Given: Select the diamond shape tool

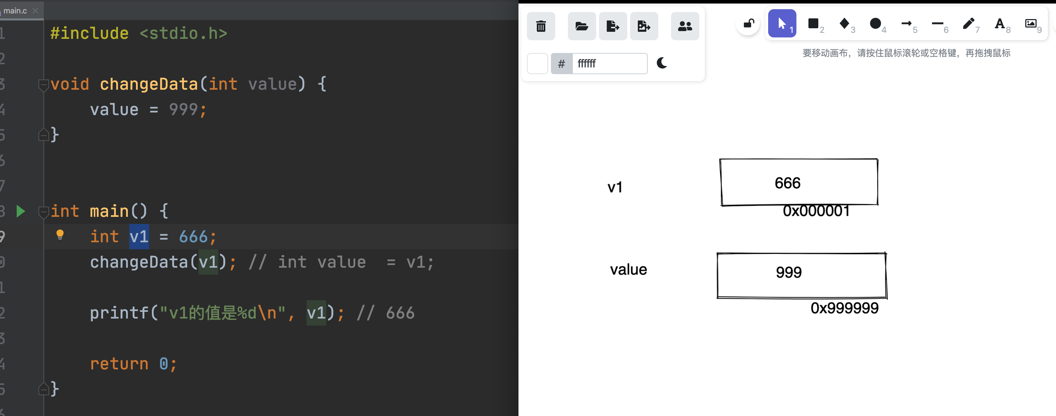Looking at the screenshot, I should tap(844, 24).
